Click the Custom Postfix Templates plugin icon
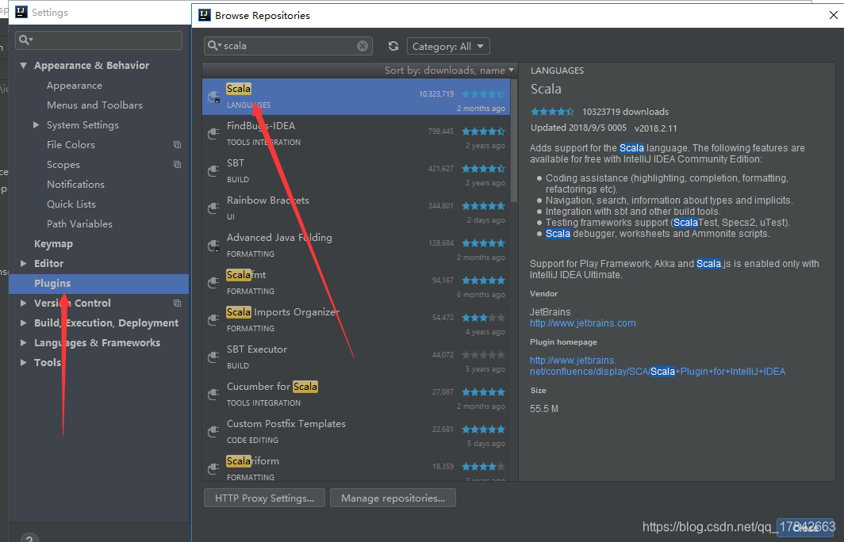Image resolution: width=844 pixels, height=542 pixels. pos(213,432)
